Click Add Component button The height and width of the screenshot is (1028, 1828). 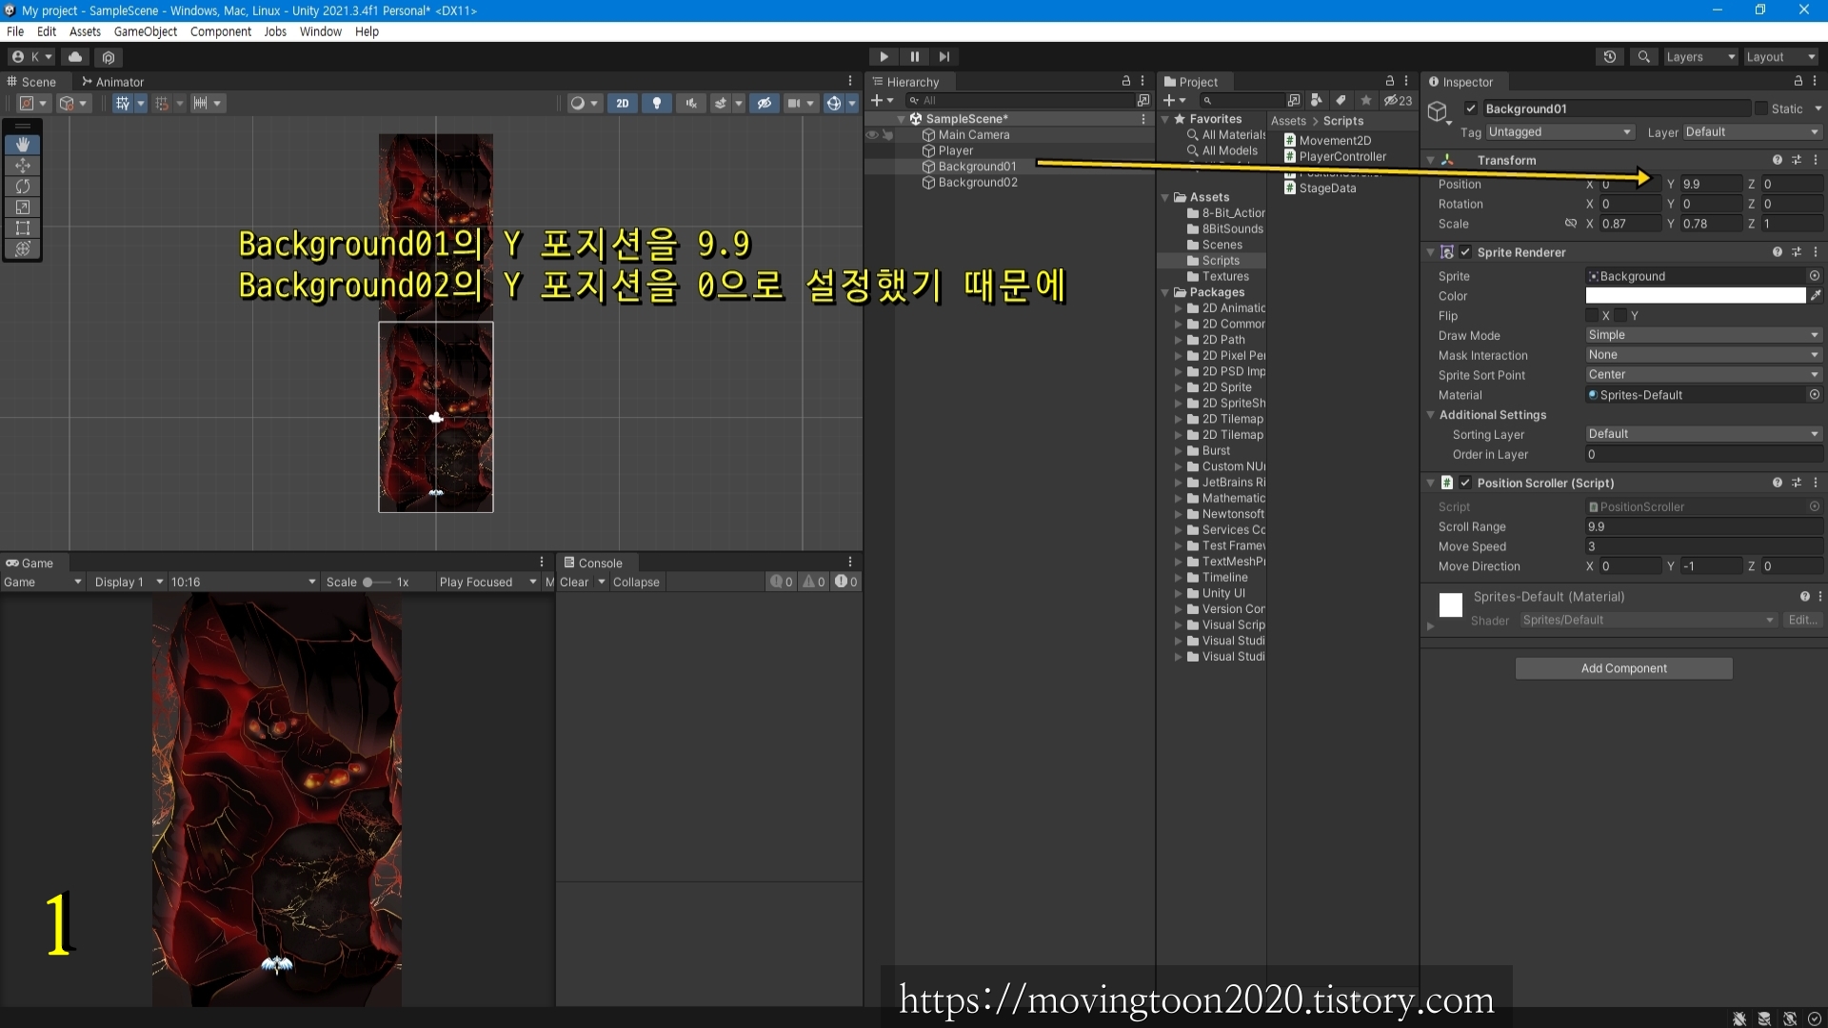point(1623,668)
